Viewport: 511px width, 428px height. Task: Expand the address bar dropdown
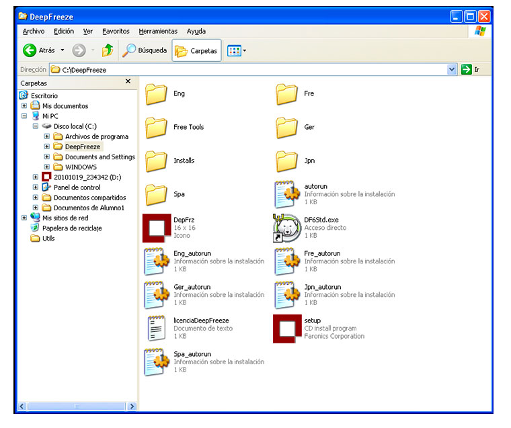(452, 69)
